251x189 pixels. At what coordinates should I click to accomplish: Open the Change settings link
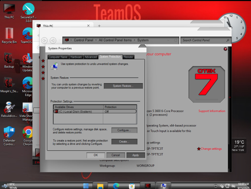point(211,149)
